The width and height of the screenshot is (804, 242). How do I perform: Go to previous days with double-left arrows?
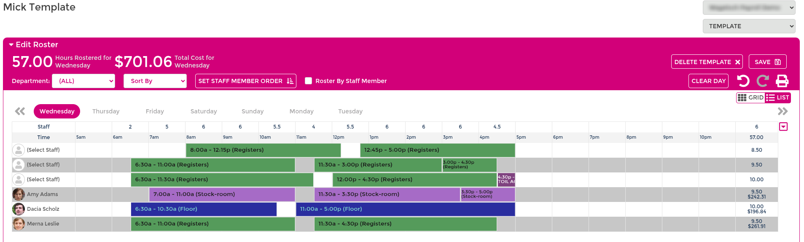click(x=20, y=111)
